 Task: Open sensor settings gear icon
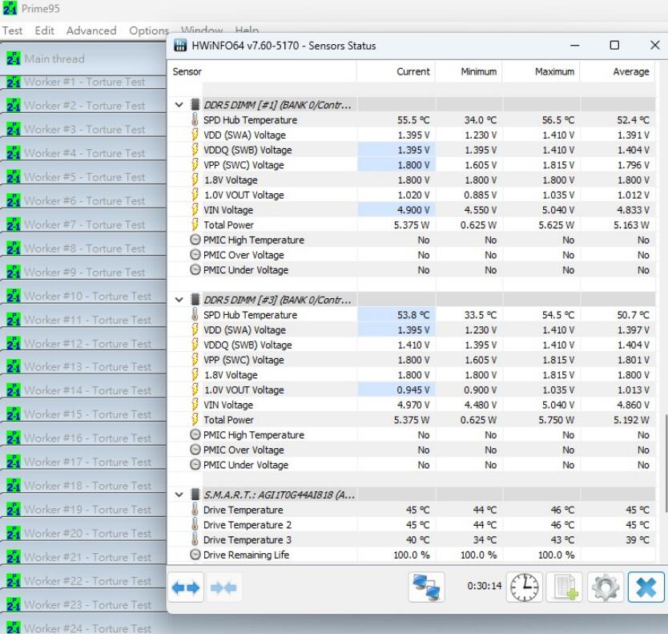pyautogui.click(x=606, y=588)
